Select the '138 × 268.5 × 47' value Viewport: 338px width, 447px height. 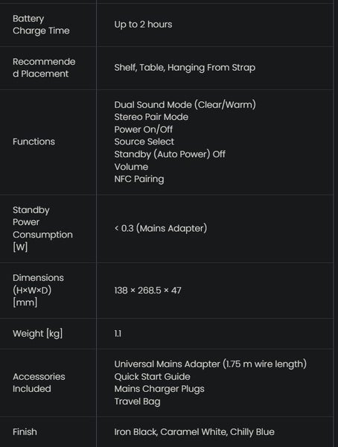click(x=147, y=291)
